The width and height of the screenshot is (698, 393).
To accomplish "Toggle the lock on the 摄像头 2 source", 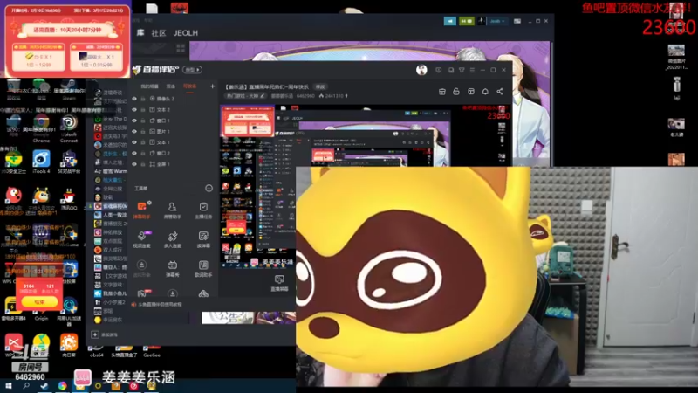I will 143,99.
